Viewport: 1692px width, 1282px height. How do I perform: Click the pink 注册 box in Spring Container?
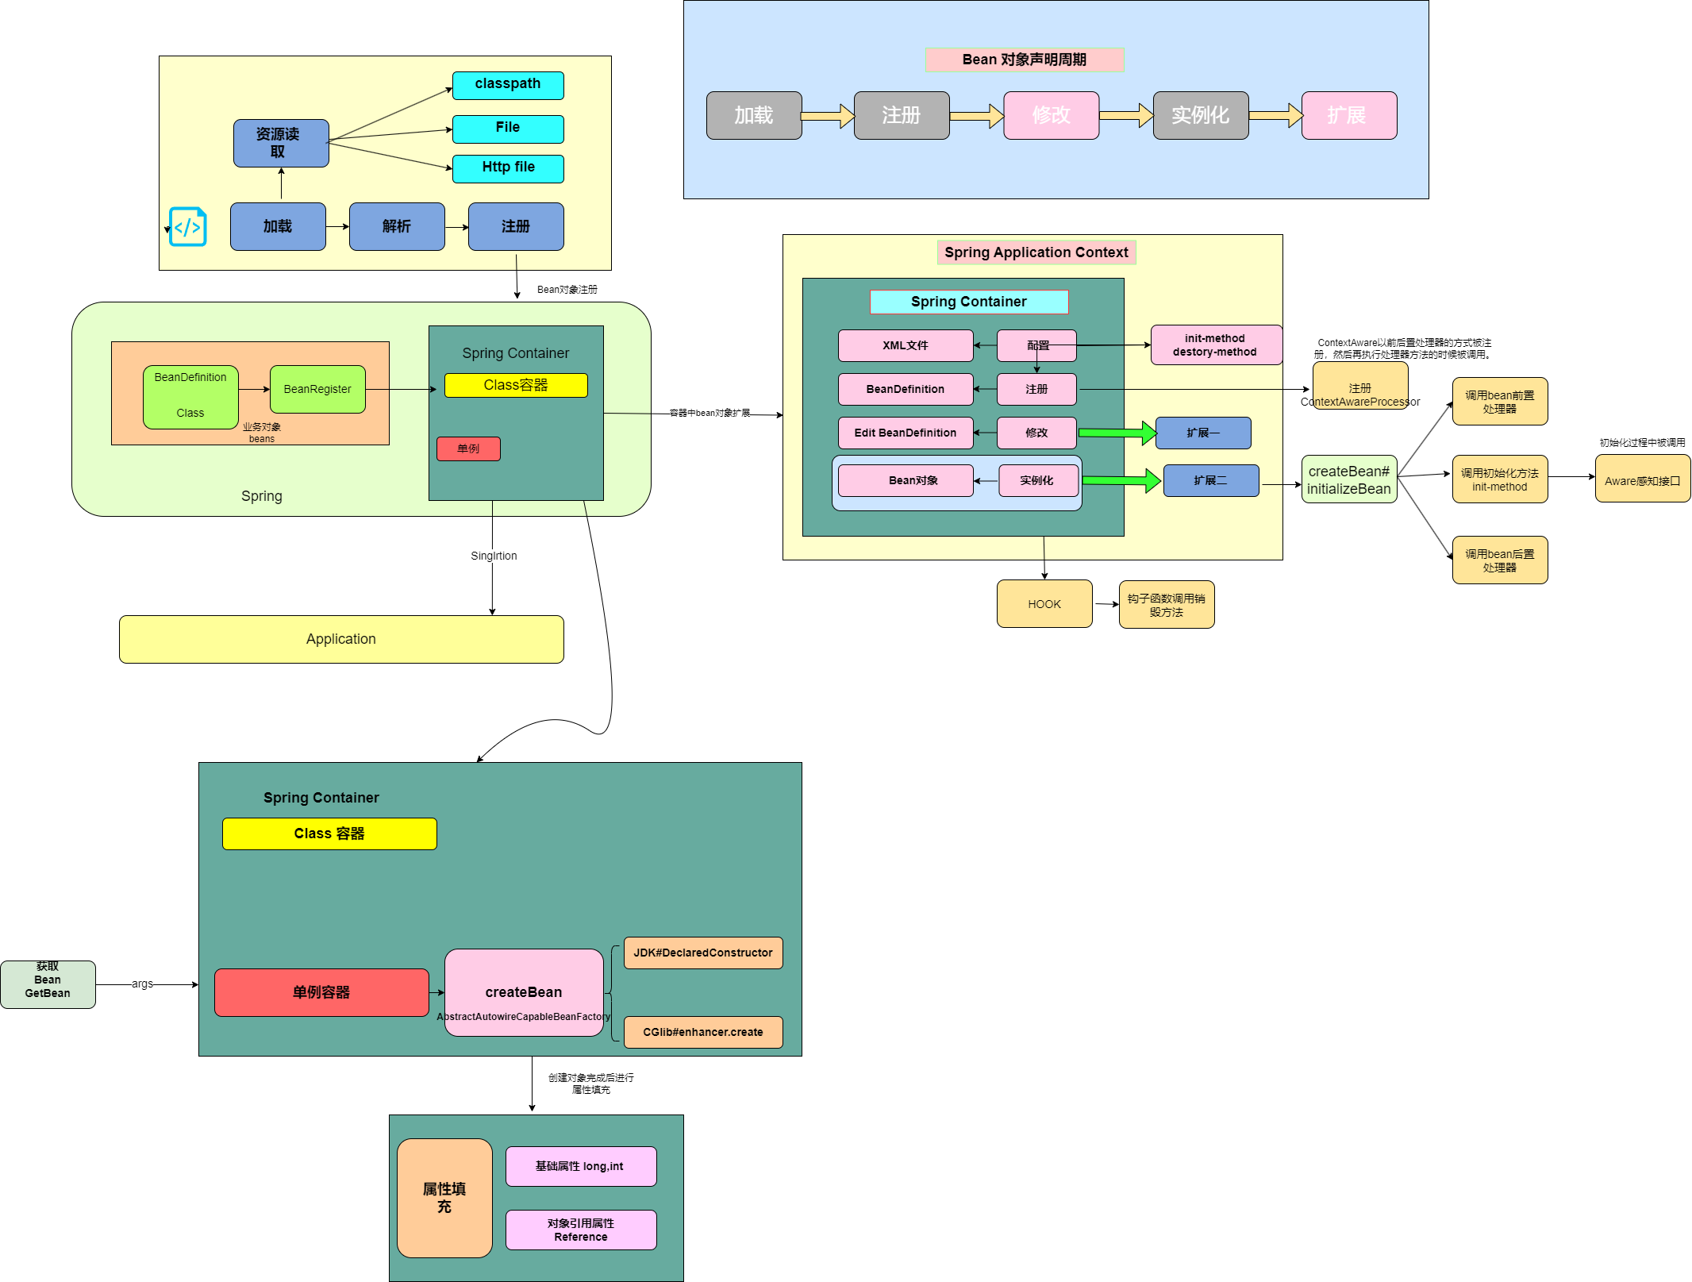(x=1036, y=389)
